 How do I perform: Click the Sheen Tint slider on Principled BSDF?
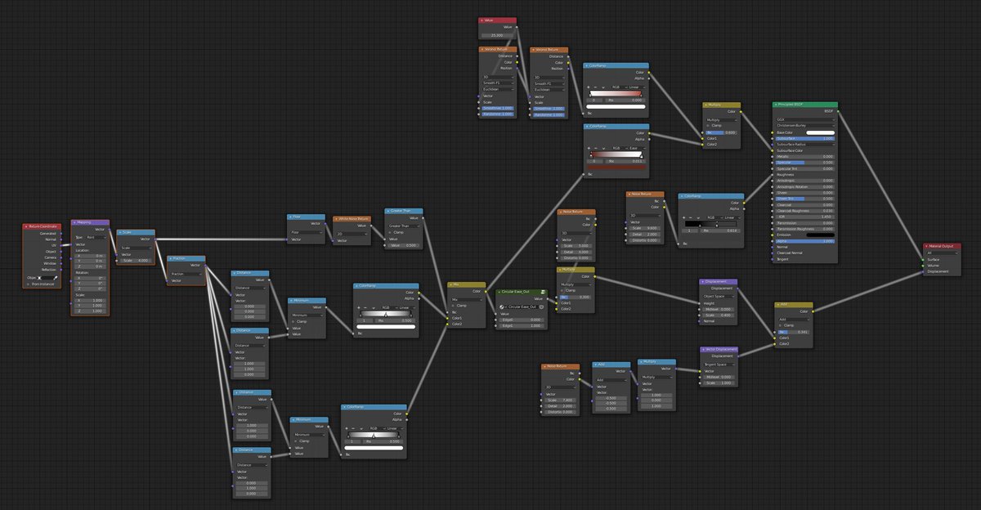(x=805, y=199)
